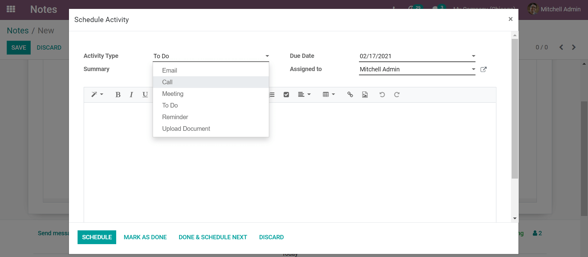Undo the last edit
This screenshot has width=588, height=257.
click(x=382, y=95)
